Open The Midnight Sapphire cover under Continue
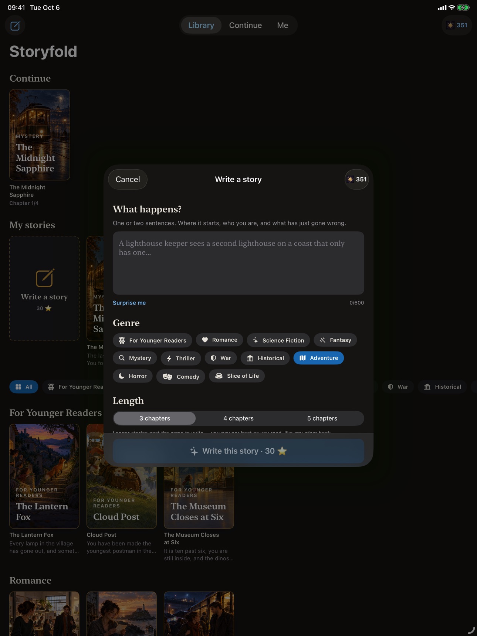The width and height of the screenshot is (477, 636). point(40,135)
